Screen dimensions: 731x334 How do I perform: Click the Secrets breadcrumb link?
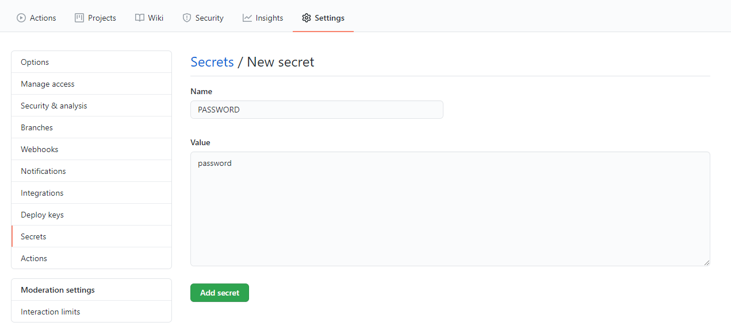click(x=212, y=61)
